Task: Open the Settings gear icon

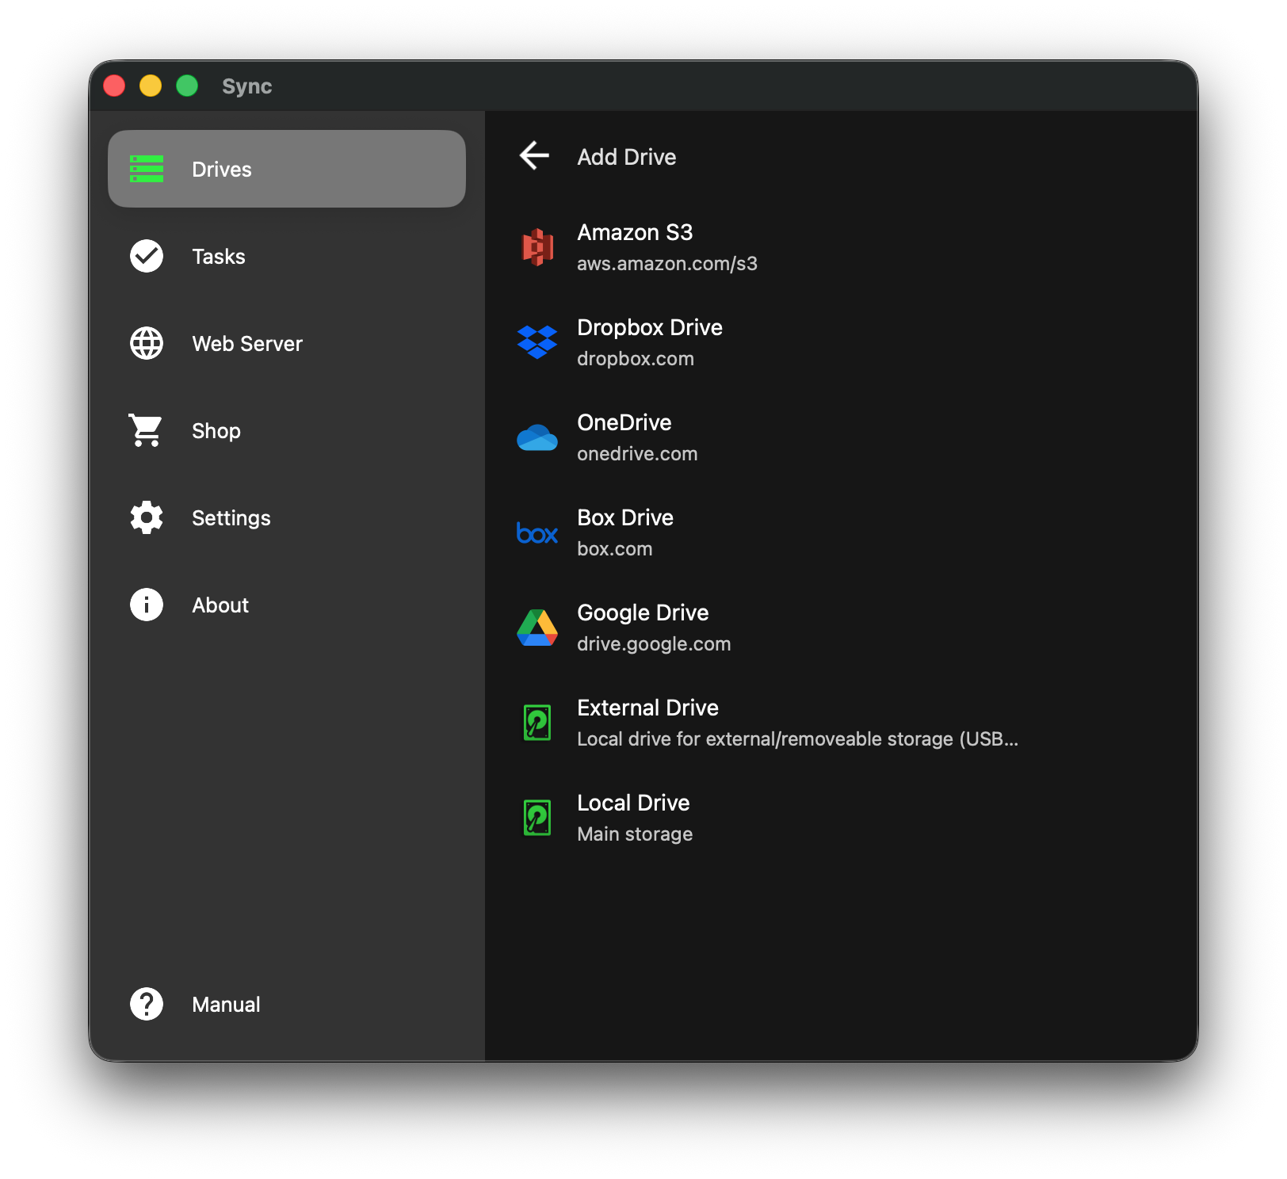Action: point(146,517)
